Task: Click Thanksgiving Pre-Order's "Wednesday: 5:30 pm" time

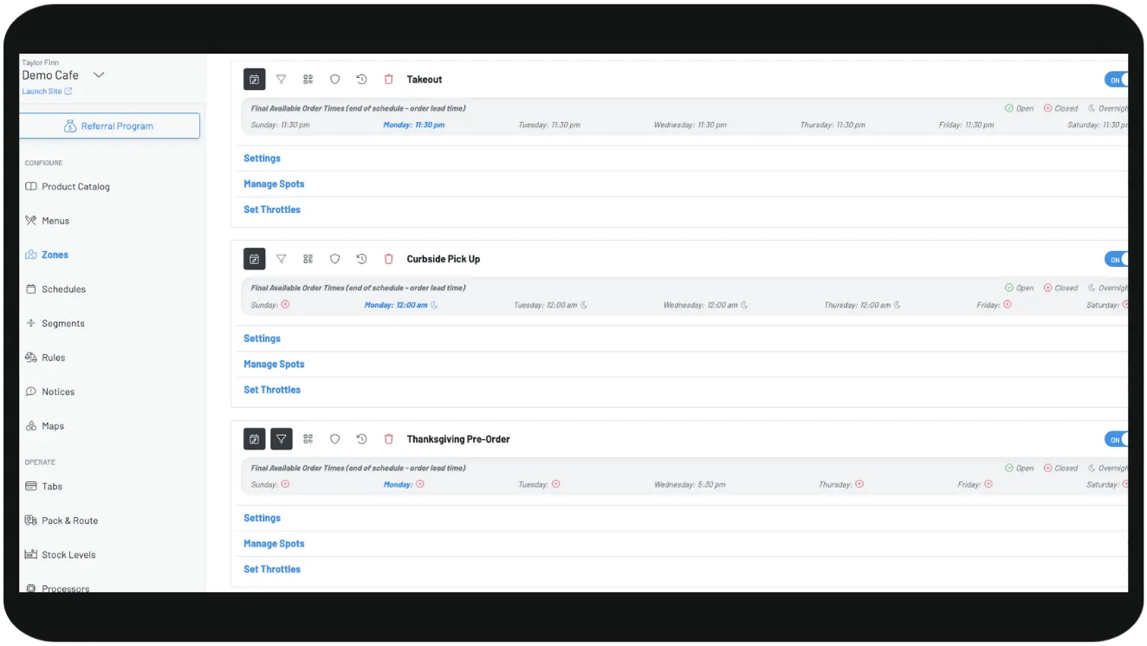Action: (690, 485)
